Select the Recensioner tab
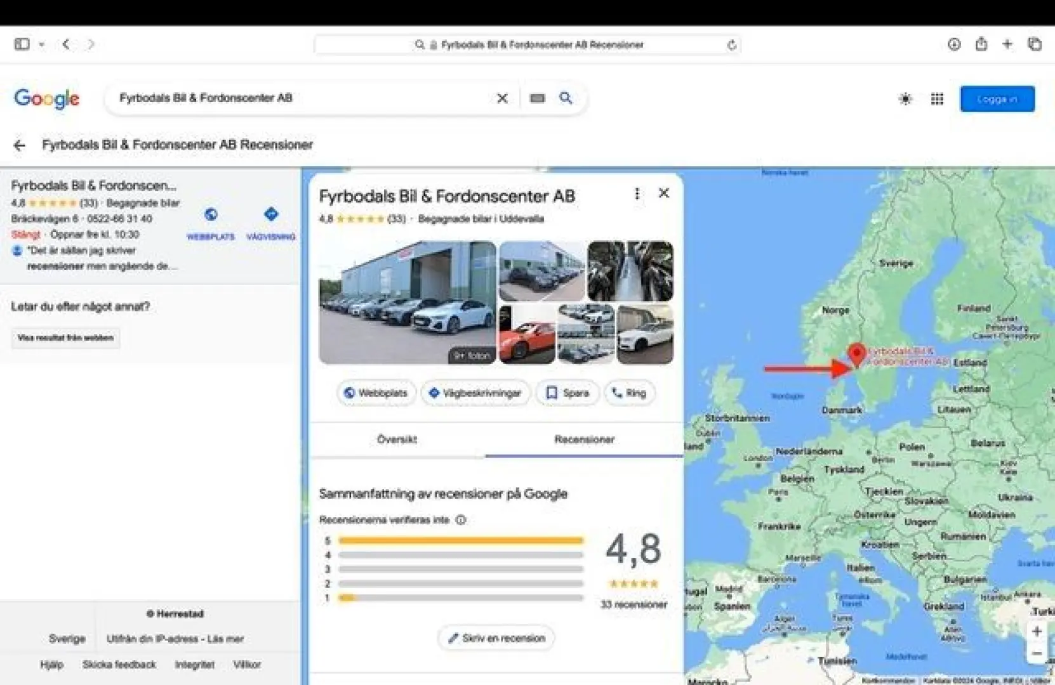The height and width of the screenshot is (685, 1055). coord(584,440)
